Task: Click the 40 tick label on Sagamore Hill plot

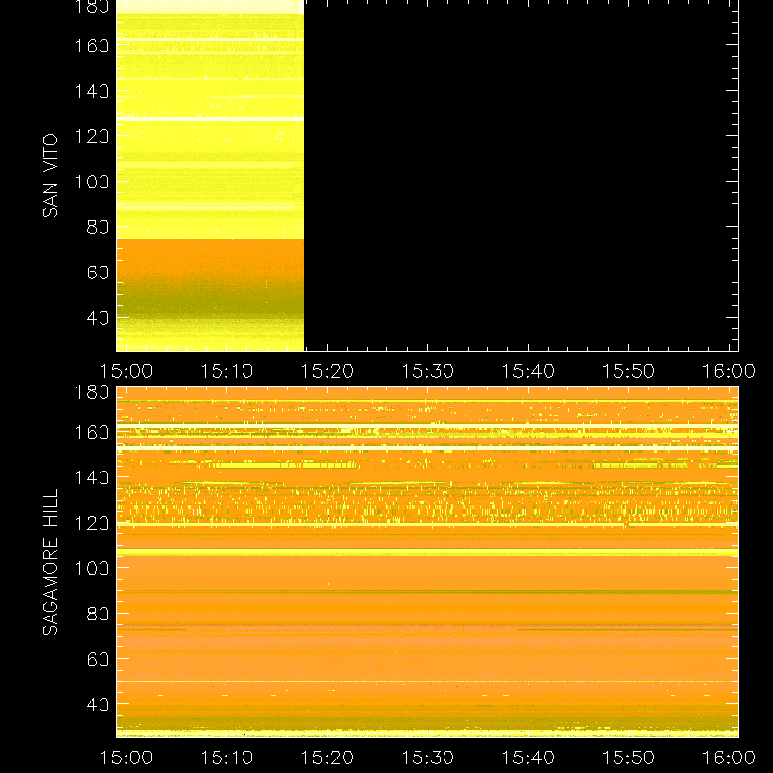Action: 98,704
